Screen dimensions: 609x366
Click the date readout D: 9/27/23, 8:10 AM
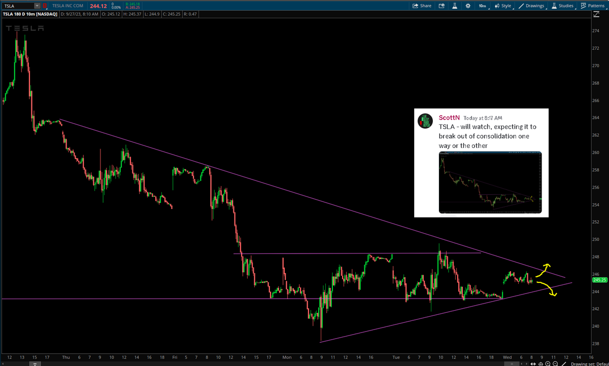tap(79, 14)
